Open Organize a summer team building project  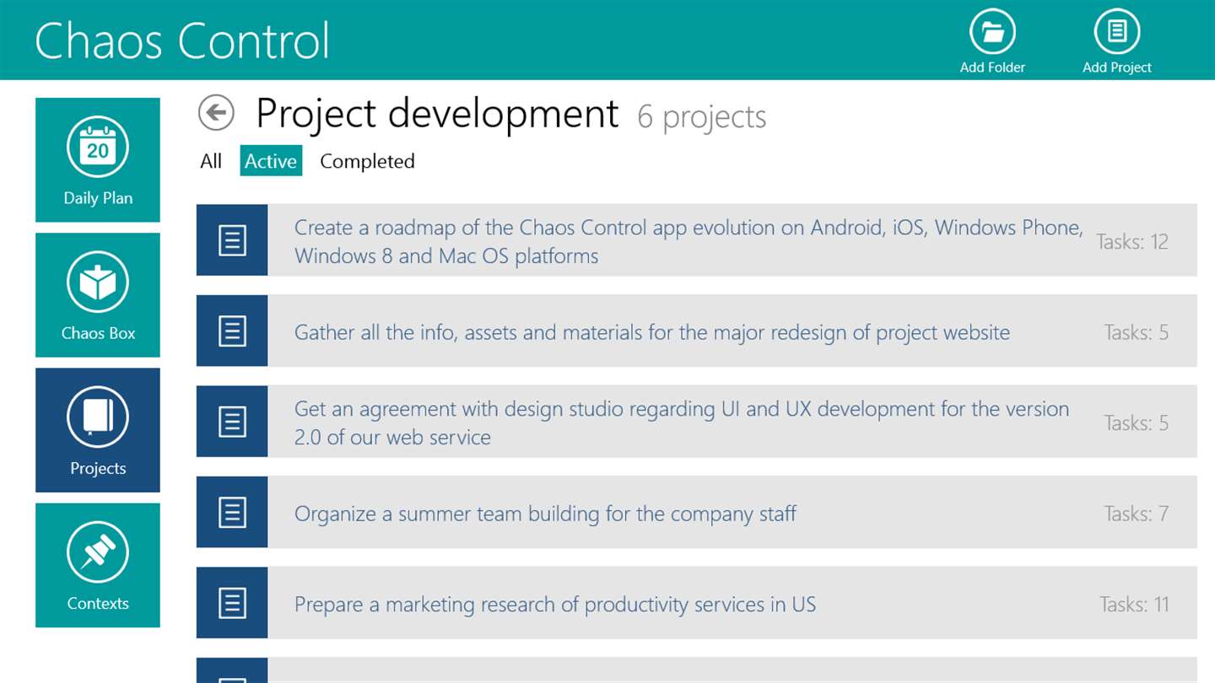click(x=545, y=514)
